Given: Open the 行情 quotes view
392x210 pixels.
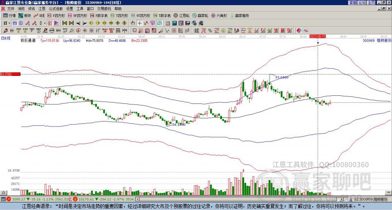Looking at the screenshot, I should pos(9,15).
